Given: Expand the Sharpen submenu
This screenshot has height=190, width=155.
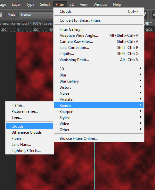Looking at the screenshot, I should [99, 112].
